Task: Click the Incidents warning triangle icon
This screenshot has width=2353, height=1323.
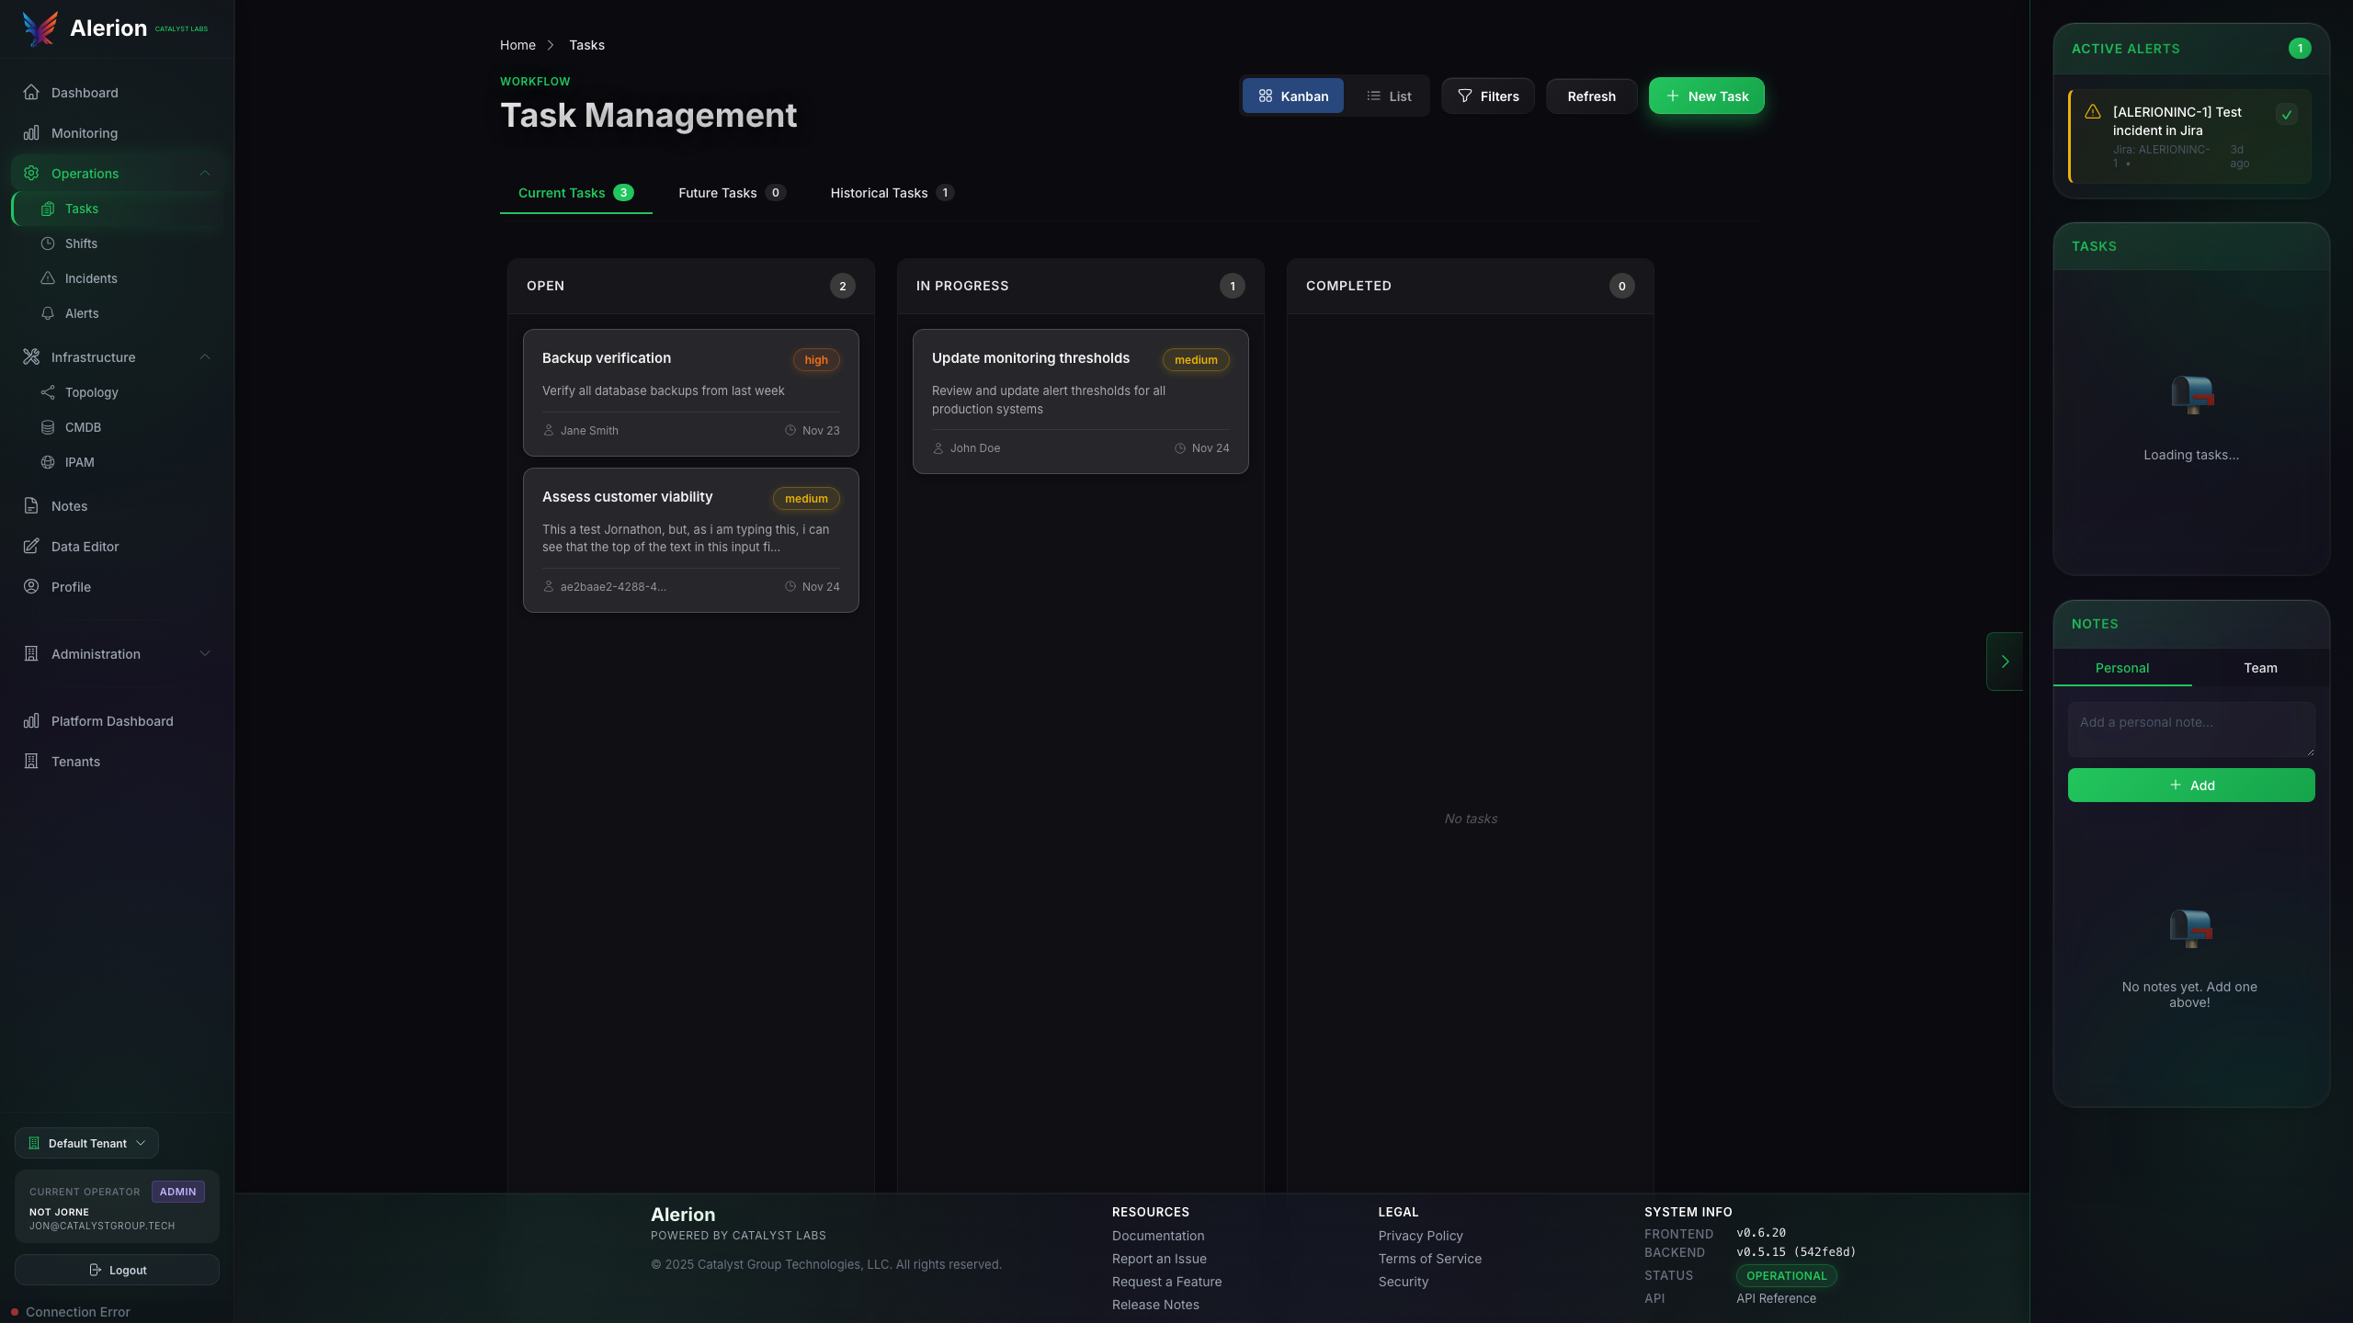Action: coord(48,278)
